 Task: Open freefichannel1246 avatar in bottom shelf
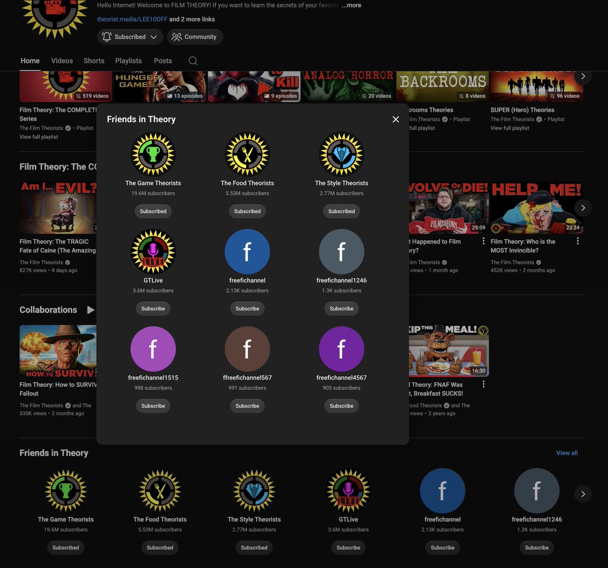537,491
